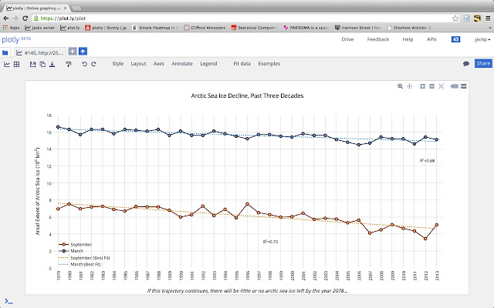Screen dimensions: 494x308
Task: Toggle the March legend entry
Action: [71, 251]
